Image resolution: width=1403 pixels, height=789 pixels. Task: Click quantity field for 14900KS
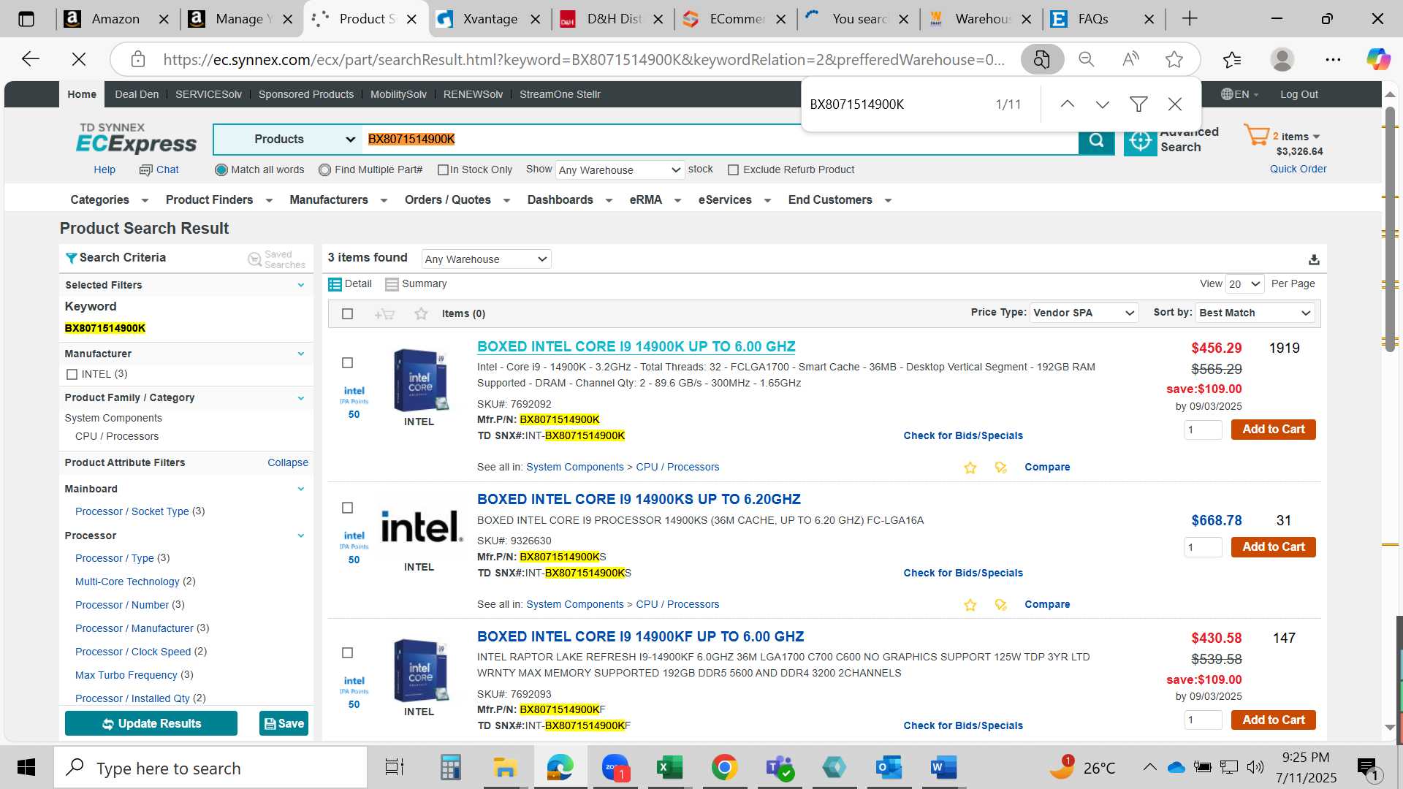(x=1203, y=547)
